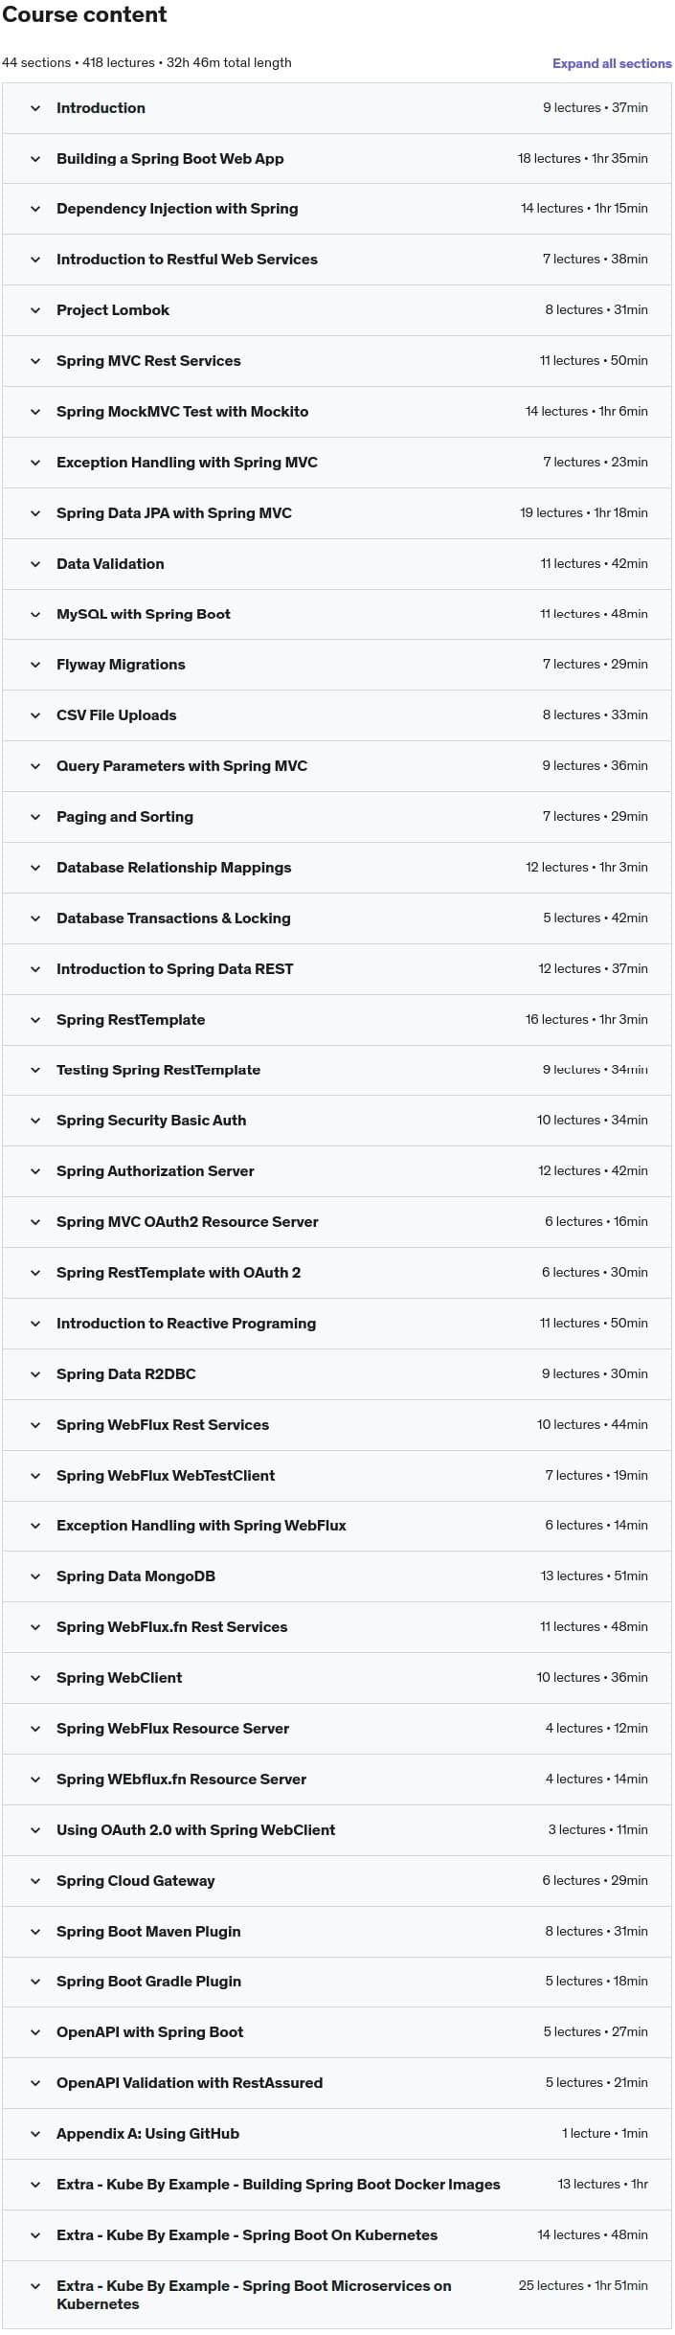The width and height of the screenshot is (675, 2335).
Task: Click the chevron icon next to Spring WebClient
Action: [35, 1678]
